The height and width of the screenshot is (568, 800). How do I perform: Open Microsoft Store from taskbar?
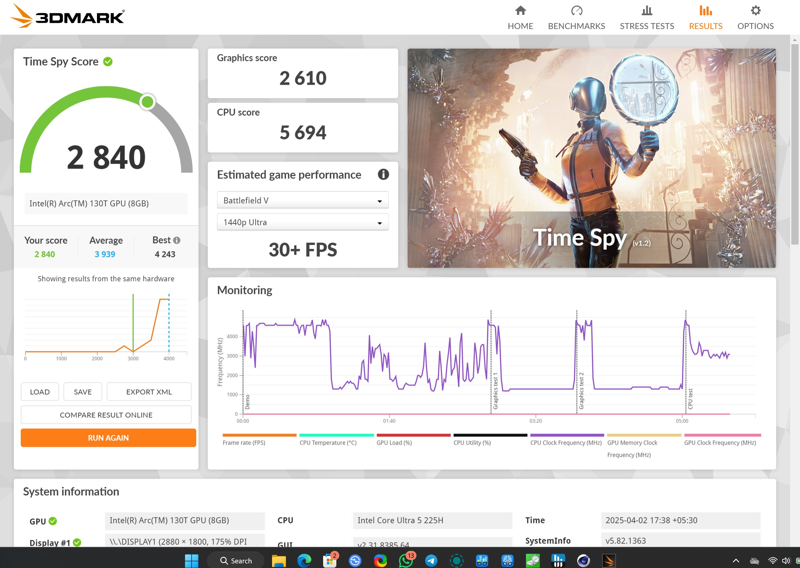329,561
